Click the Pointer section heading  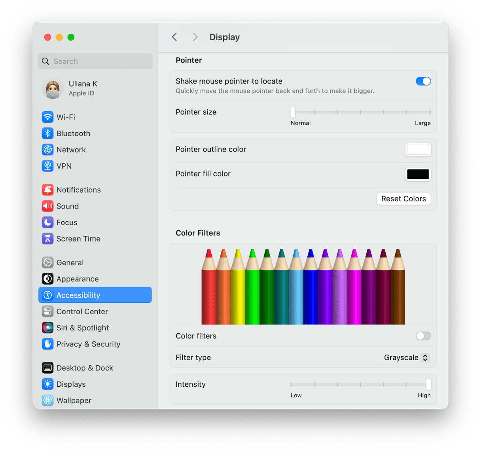[x=189, y=60]
